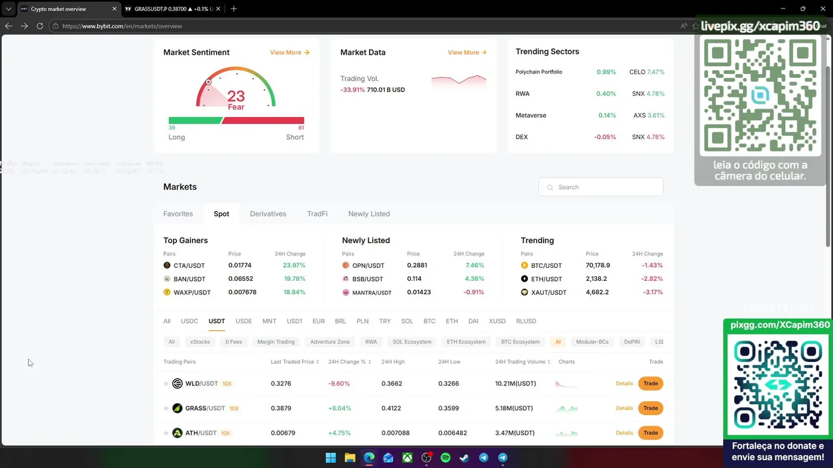Click the BSB/USDT coin icon

346,279
